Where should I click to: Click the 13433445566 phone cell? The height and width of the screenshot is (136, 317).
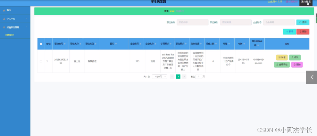point(243,61)
